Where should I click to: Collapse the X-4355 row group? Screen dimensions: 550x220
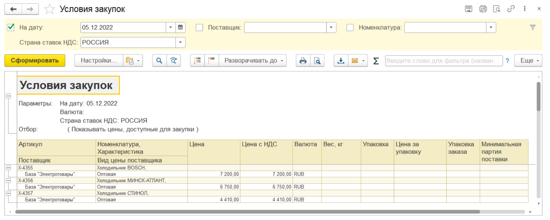click(x=8, y=168)
